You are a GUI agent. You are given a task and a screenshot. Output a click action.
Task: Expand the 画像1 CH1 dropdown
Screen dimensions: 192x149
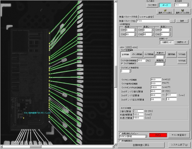coord(135,30)
